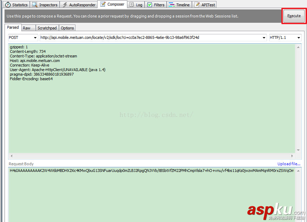
Task: Select the Options tab
Action: (x=67, y=28)
